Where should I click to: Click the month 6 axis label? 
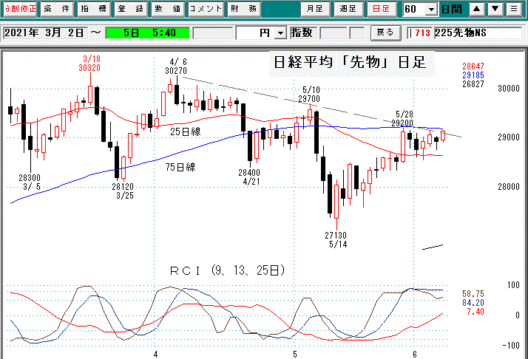pyautogui.click(x=415, y=355)
